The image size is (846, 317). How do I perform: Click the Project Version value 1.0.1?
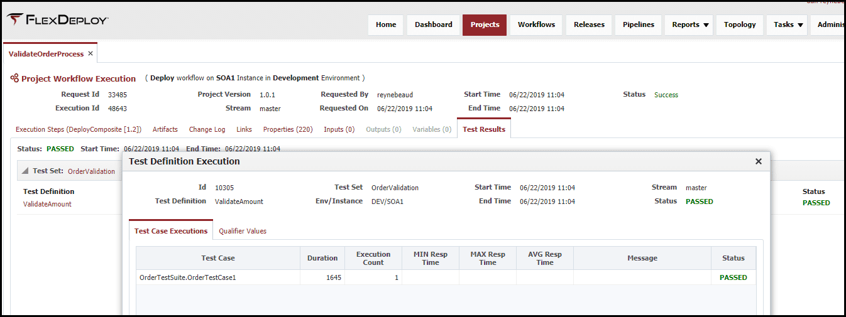point(267,95)
